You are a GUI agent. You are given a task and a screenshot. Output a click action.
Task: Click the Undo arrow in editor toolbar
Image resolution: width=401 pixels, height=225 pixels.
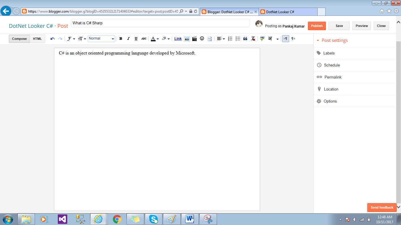(x=53, y=39)
